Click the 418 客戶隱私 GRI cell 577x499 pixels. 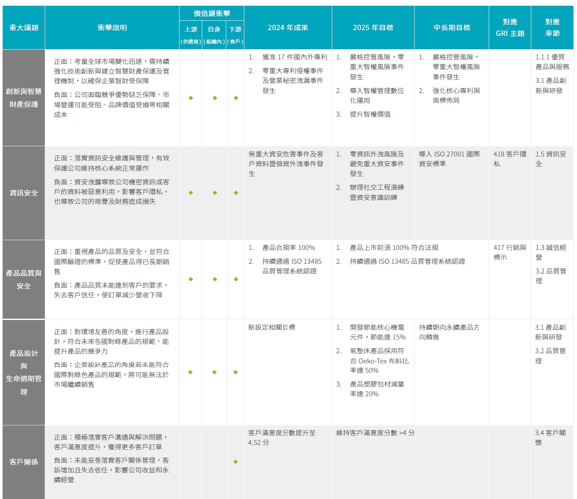click(510, 159)
